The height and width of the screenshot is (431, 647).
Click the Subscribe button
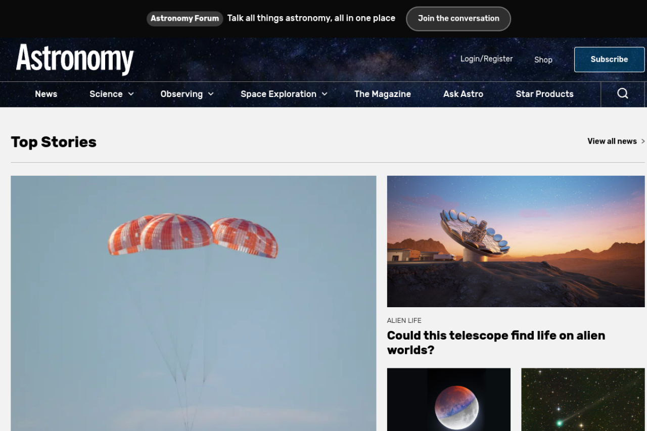coord(609,60)
